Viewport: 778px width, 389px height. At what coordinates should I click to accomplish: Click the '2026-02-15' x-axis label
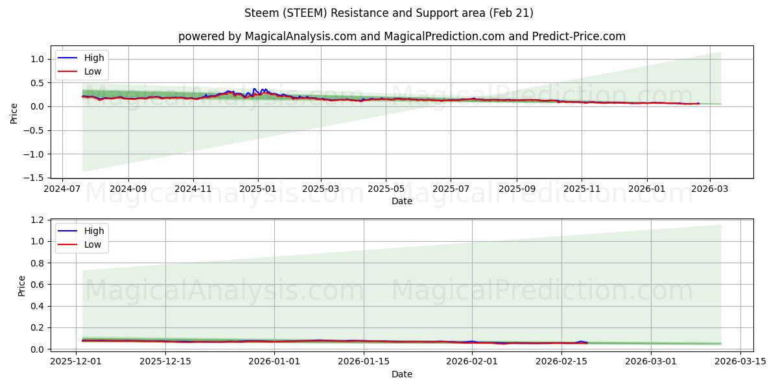[562, 362]
